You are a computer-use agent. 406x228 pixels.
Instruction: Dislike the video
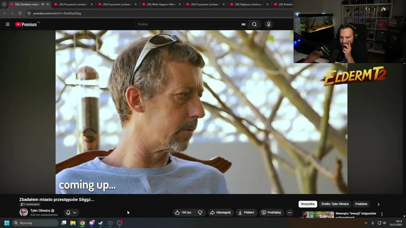click(x=200, y=212)
